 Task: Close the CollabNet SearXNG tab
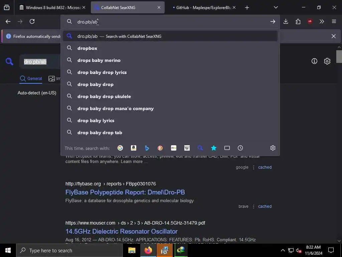pos(159,7)
